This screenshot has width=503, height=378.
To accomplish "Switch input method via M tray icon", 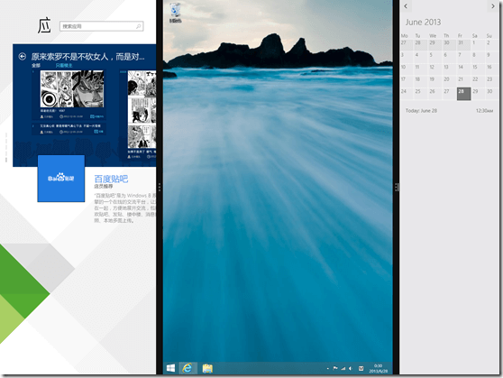I will coord(361,368).
